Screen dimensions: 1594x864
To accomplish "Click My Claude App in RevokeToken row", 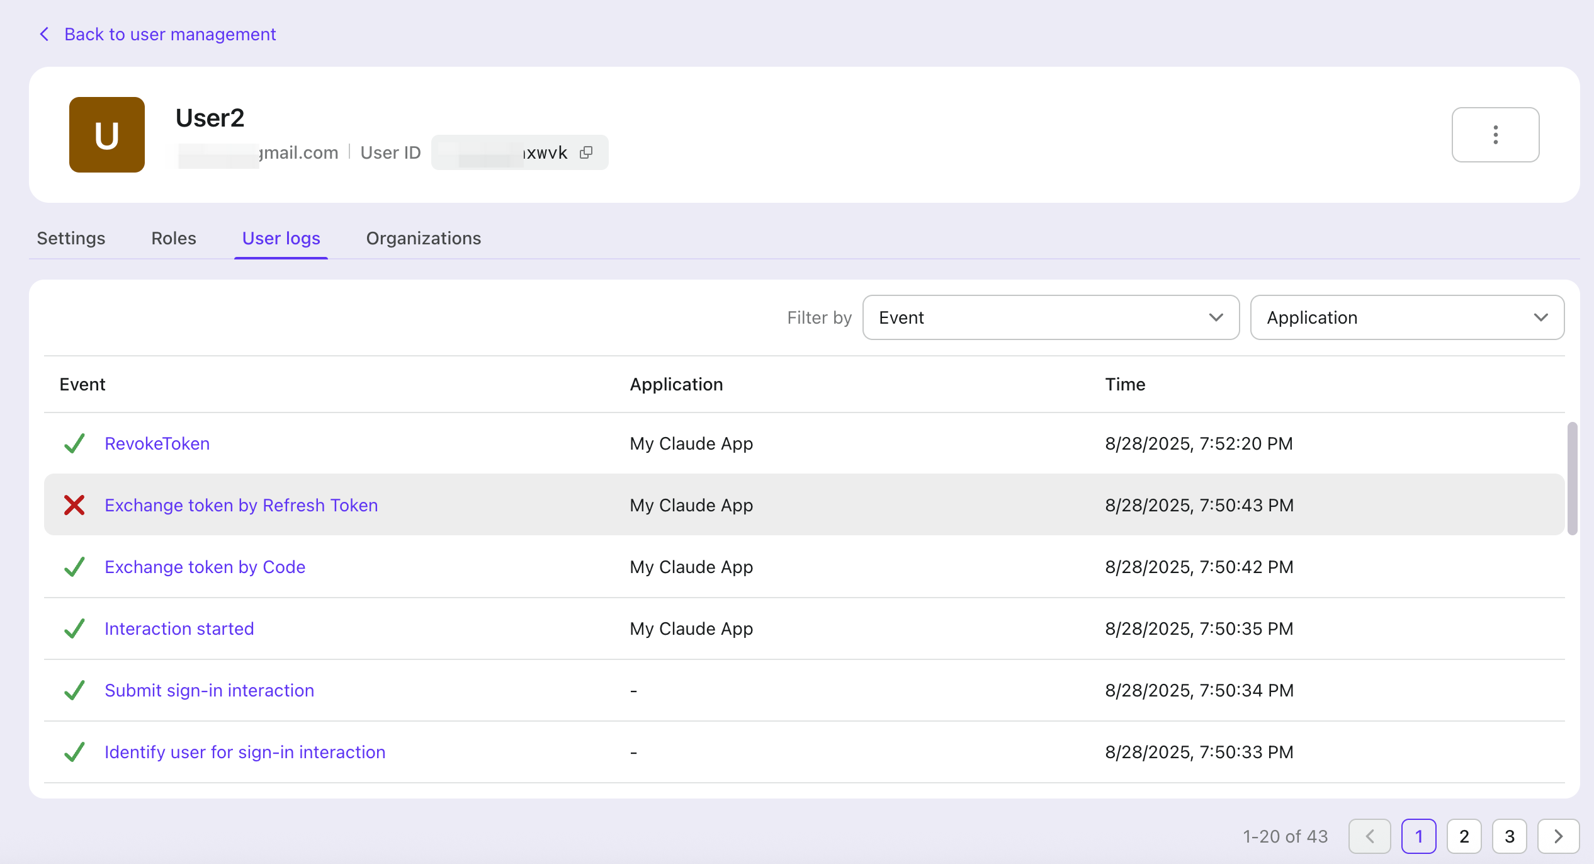I will [692, 443].
